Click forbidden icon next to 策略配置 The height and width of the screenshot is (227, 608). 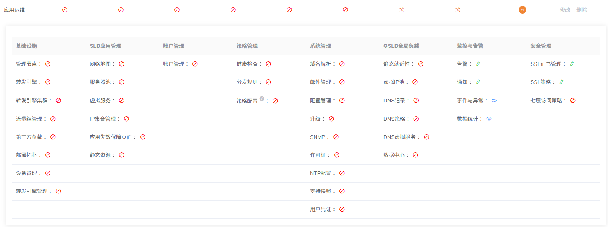point(275,101)
